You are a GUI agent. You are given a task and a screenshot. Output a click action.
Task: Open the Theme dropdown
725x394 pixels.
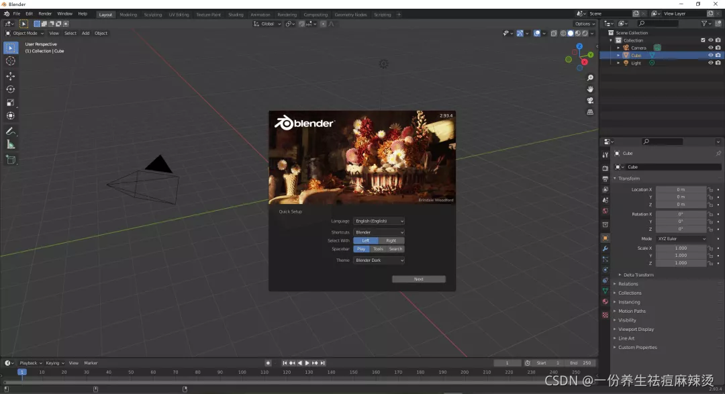379,260
